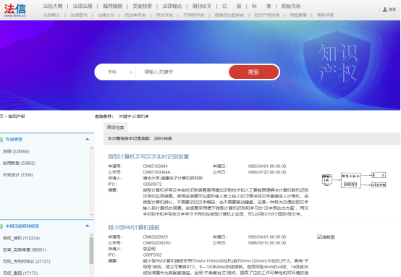The height and width of the screenshot is (277, 401).
Task: Select IPC code G06K9/72
Action: (152, 184)
